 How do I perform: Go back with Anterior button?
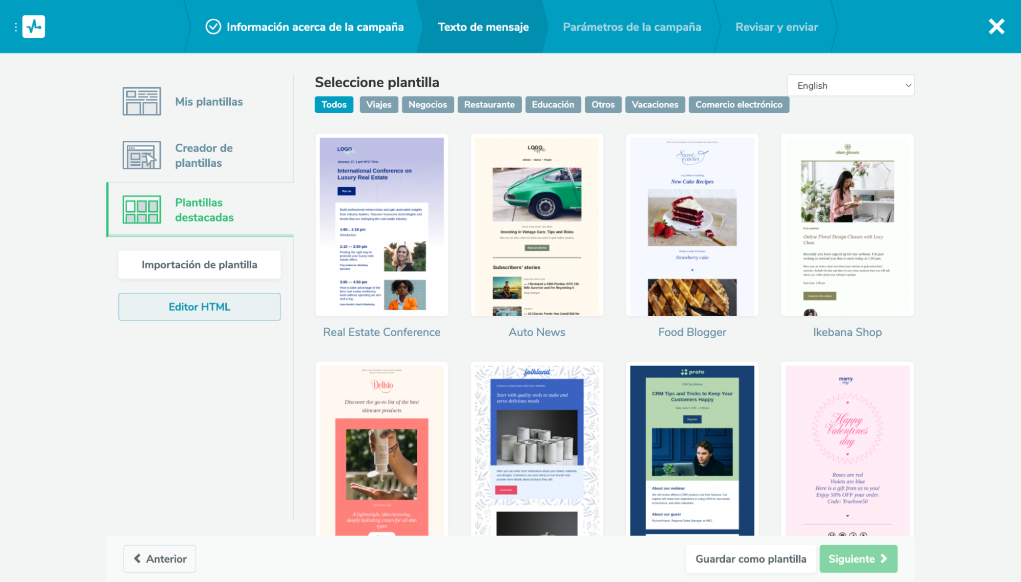pyautogui.click(x=159, y=559)
